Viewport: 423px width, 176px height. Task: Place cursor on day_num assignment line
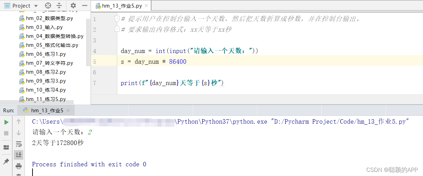coord(190,51)
